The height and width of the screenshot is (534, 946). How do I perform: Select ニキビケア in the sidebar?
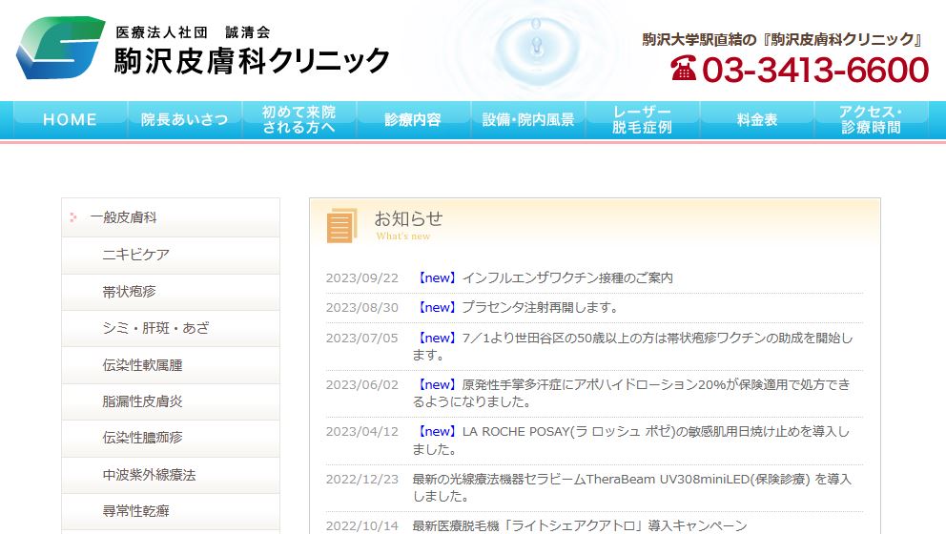pos(135,255)
